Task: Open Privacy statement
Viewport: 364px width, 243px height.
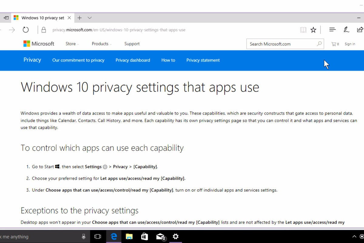Action: click(203, 60)
